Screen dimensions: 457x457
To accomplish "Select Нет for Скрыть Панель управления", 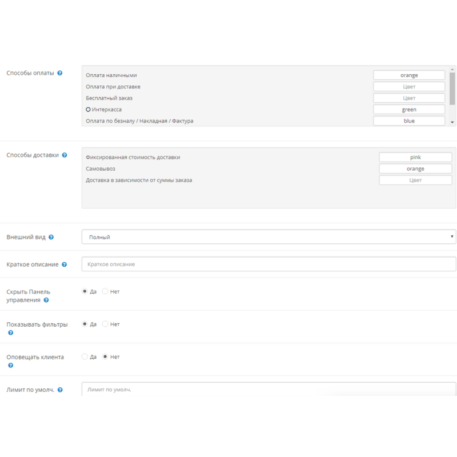I will point(105,291).
